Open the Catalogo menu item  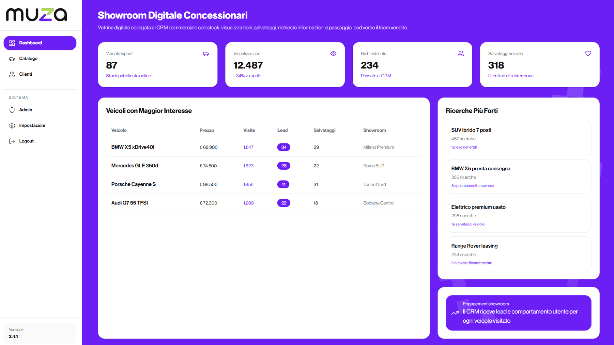click(x=40, y=59)
